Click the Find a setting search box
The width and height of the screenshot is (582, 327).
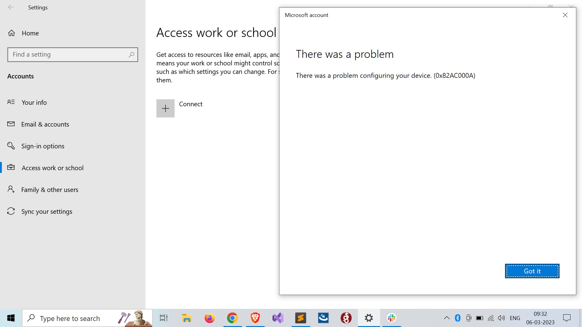pyautogui.click(x=73, y=54)
